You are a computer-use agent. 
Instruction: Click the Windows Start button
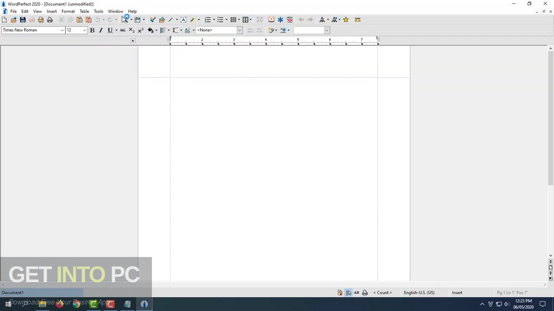[8, 304]
